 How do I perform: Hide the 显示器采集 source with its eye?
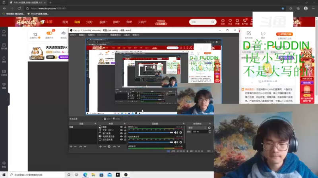click(x=121, y=140)
